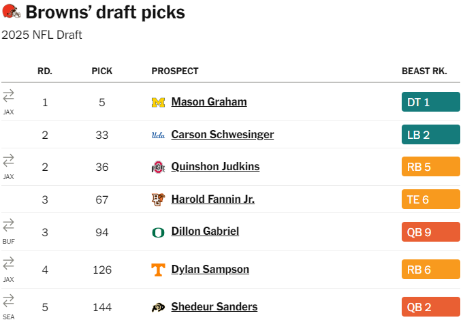Click the orange TE 6 rank badge
Screen dimensions: 463x322
tap(430, 199)
